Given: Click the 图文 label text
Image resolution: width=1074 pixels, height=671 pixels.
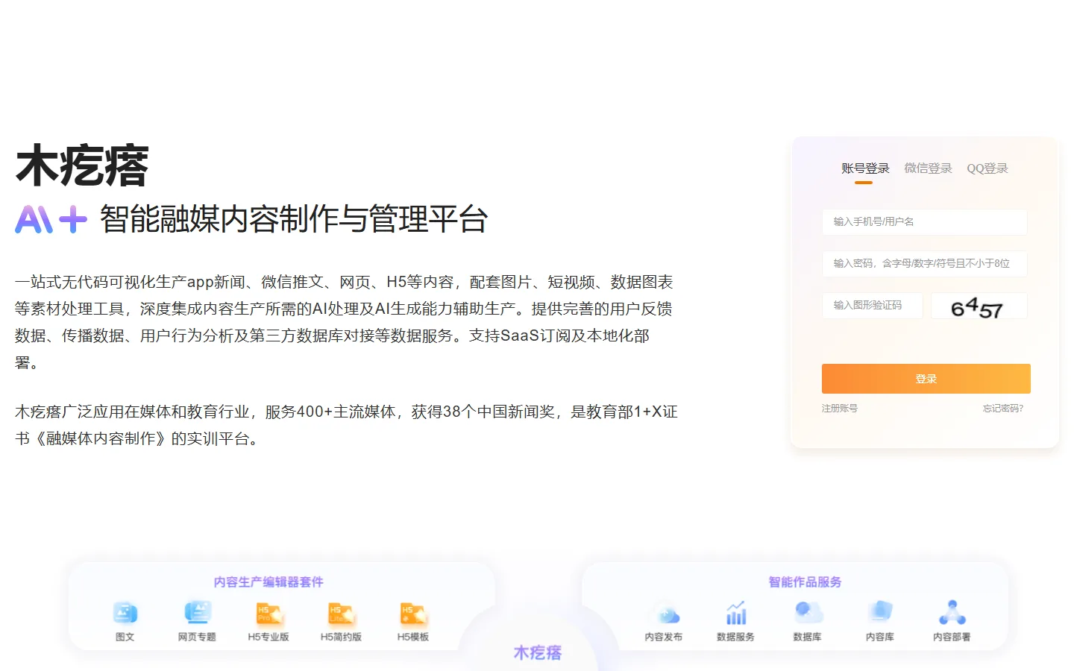Looking at the screenshot, I should click(x=125, y=637).
